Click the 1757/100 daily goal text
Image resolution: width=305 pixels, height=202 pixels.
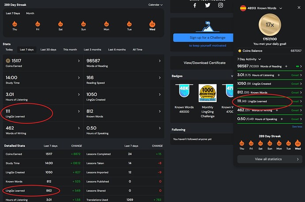tap(270, 39)
